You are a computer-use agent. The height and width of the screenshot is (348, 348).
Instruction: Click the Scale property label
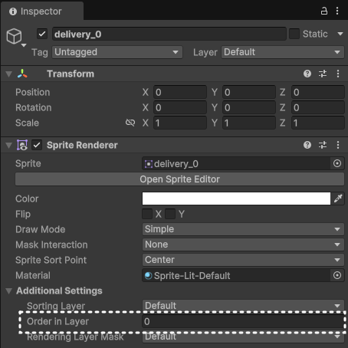28,123
